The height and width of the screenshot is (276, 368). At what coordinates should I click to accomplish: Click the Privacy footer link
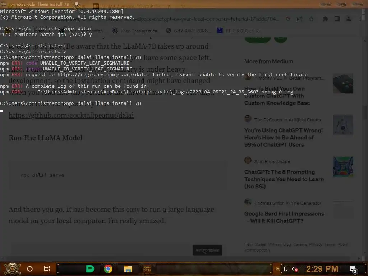[316, 244]
